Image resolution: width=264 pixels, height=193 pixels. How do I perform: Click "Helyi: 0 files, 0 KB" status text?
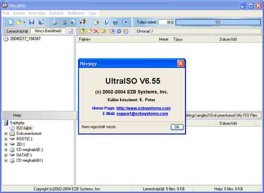tap(229, 189)
